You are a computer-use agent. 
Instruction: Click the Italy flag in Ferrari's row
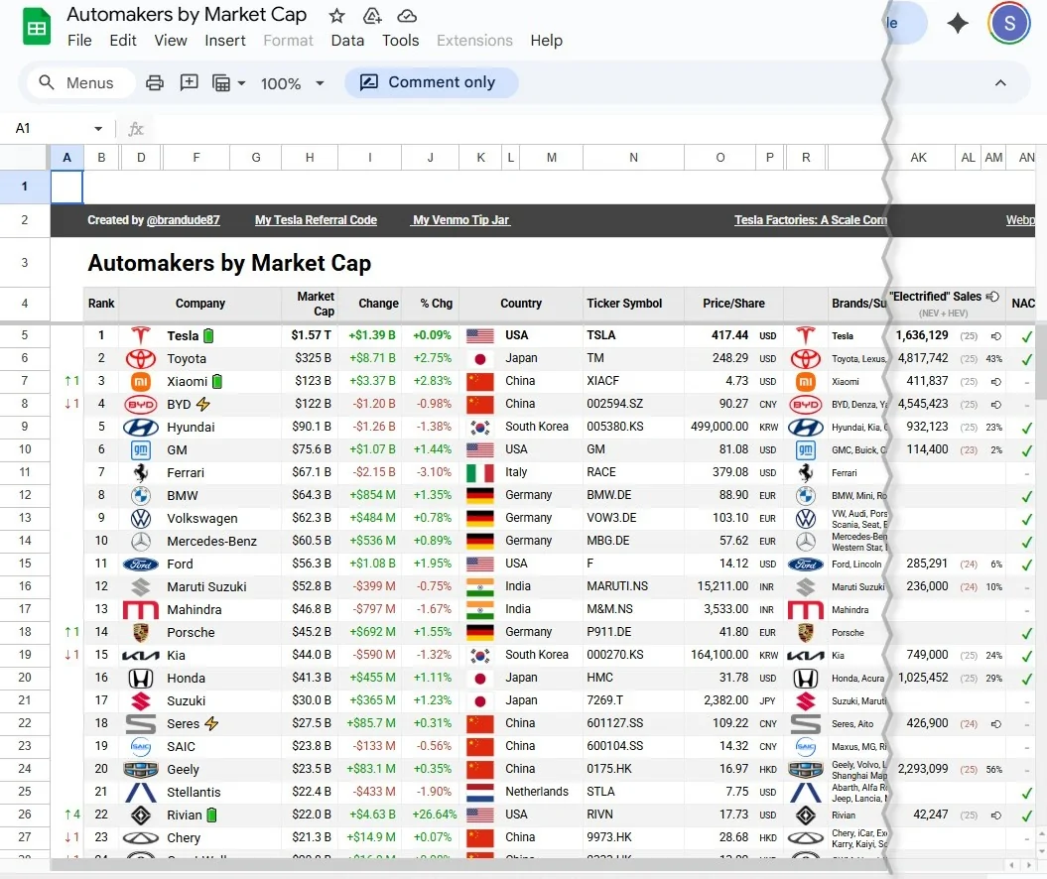480,472
